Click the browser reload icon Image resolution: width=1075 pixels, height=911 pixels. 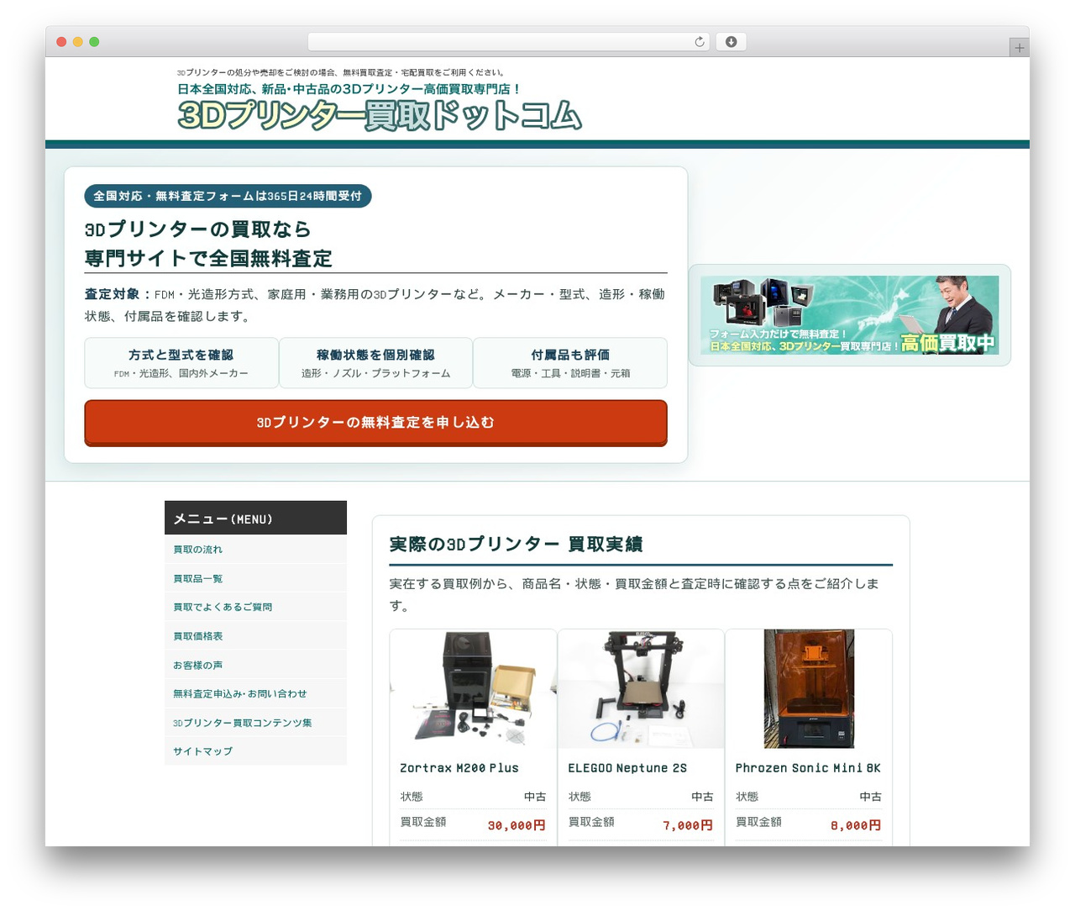coord(700,42)
